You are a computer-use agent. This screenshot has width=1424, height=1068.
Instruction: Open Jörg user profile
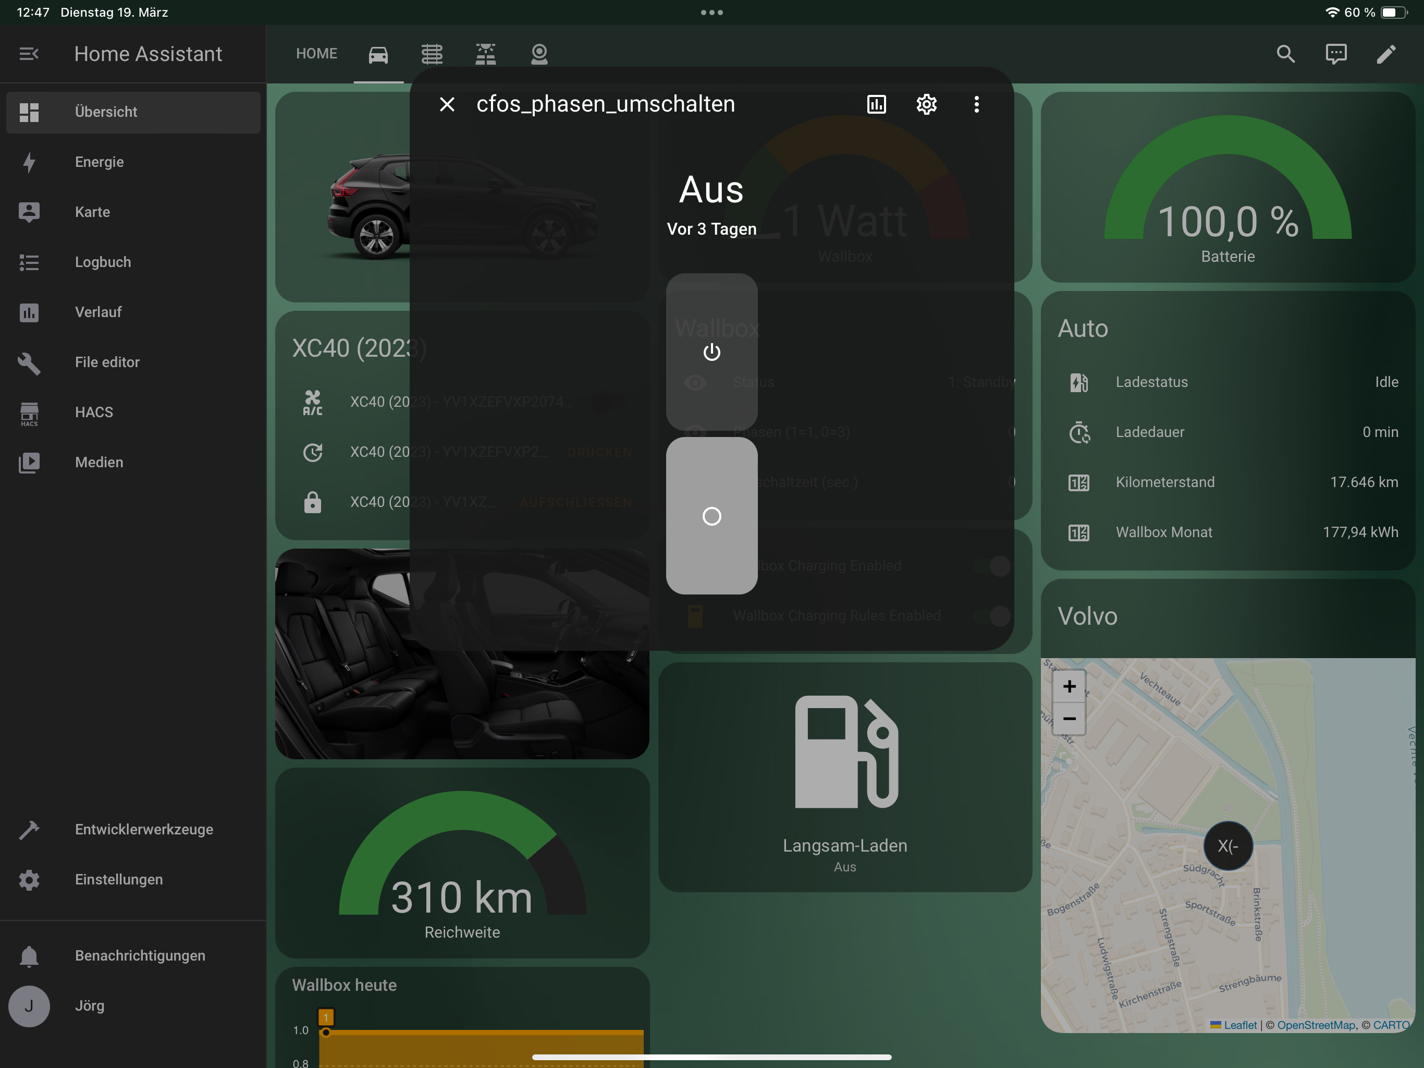pos(133,1006)
